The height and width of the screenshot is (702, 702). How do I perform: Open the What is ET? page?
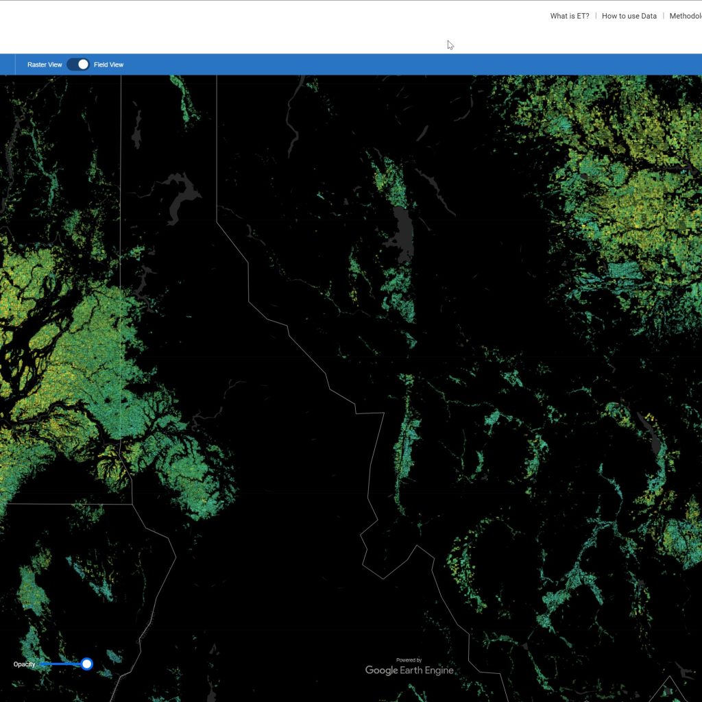tap(569, 16)
